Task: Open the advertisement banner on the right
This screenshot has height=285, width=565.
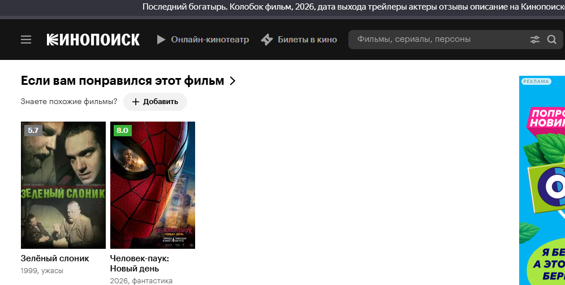Action: (x=542, y=180)
